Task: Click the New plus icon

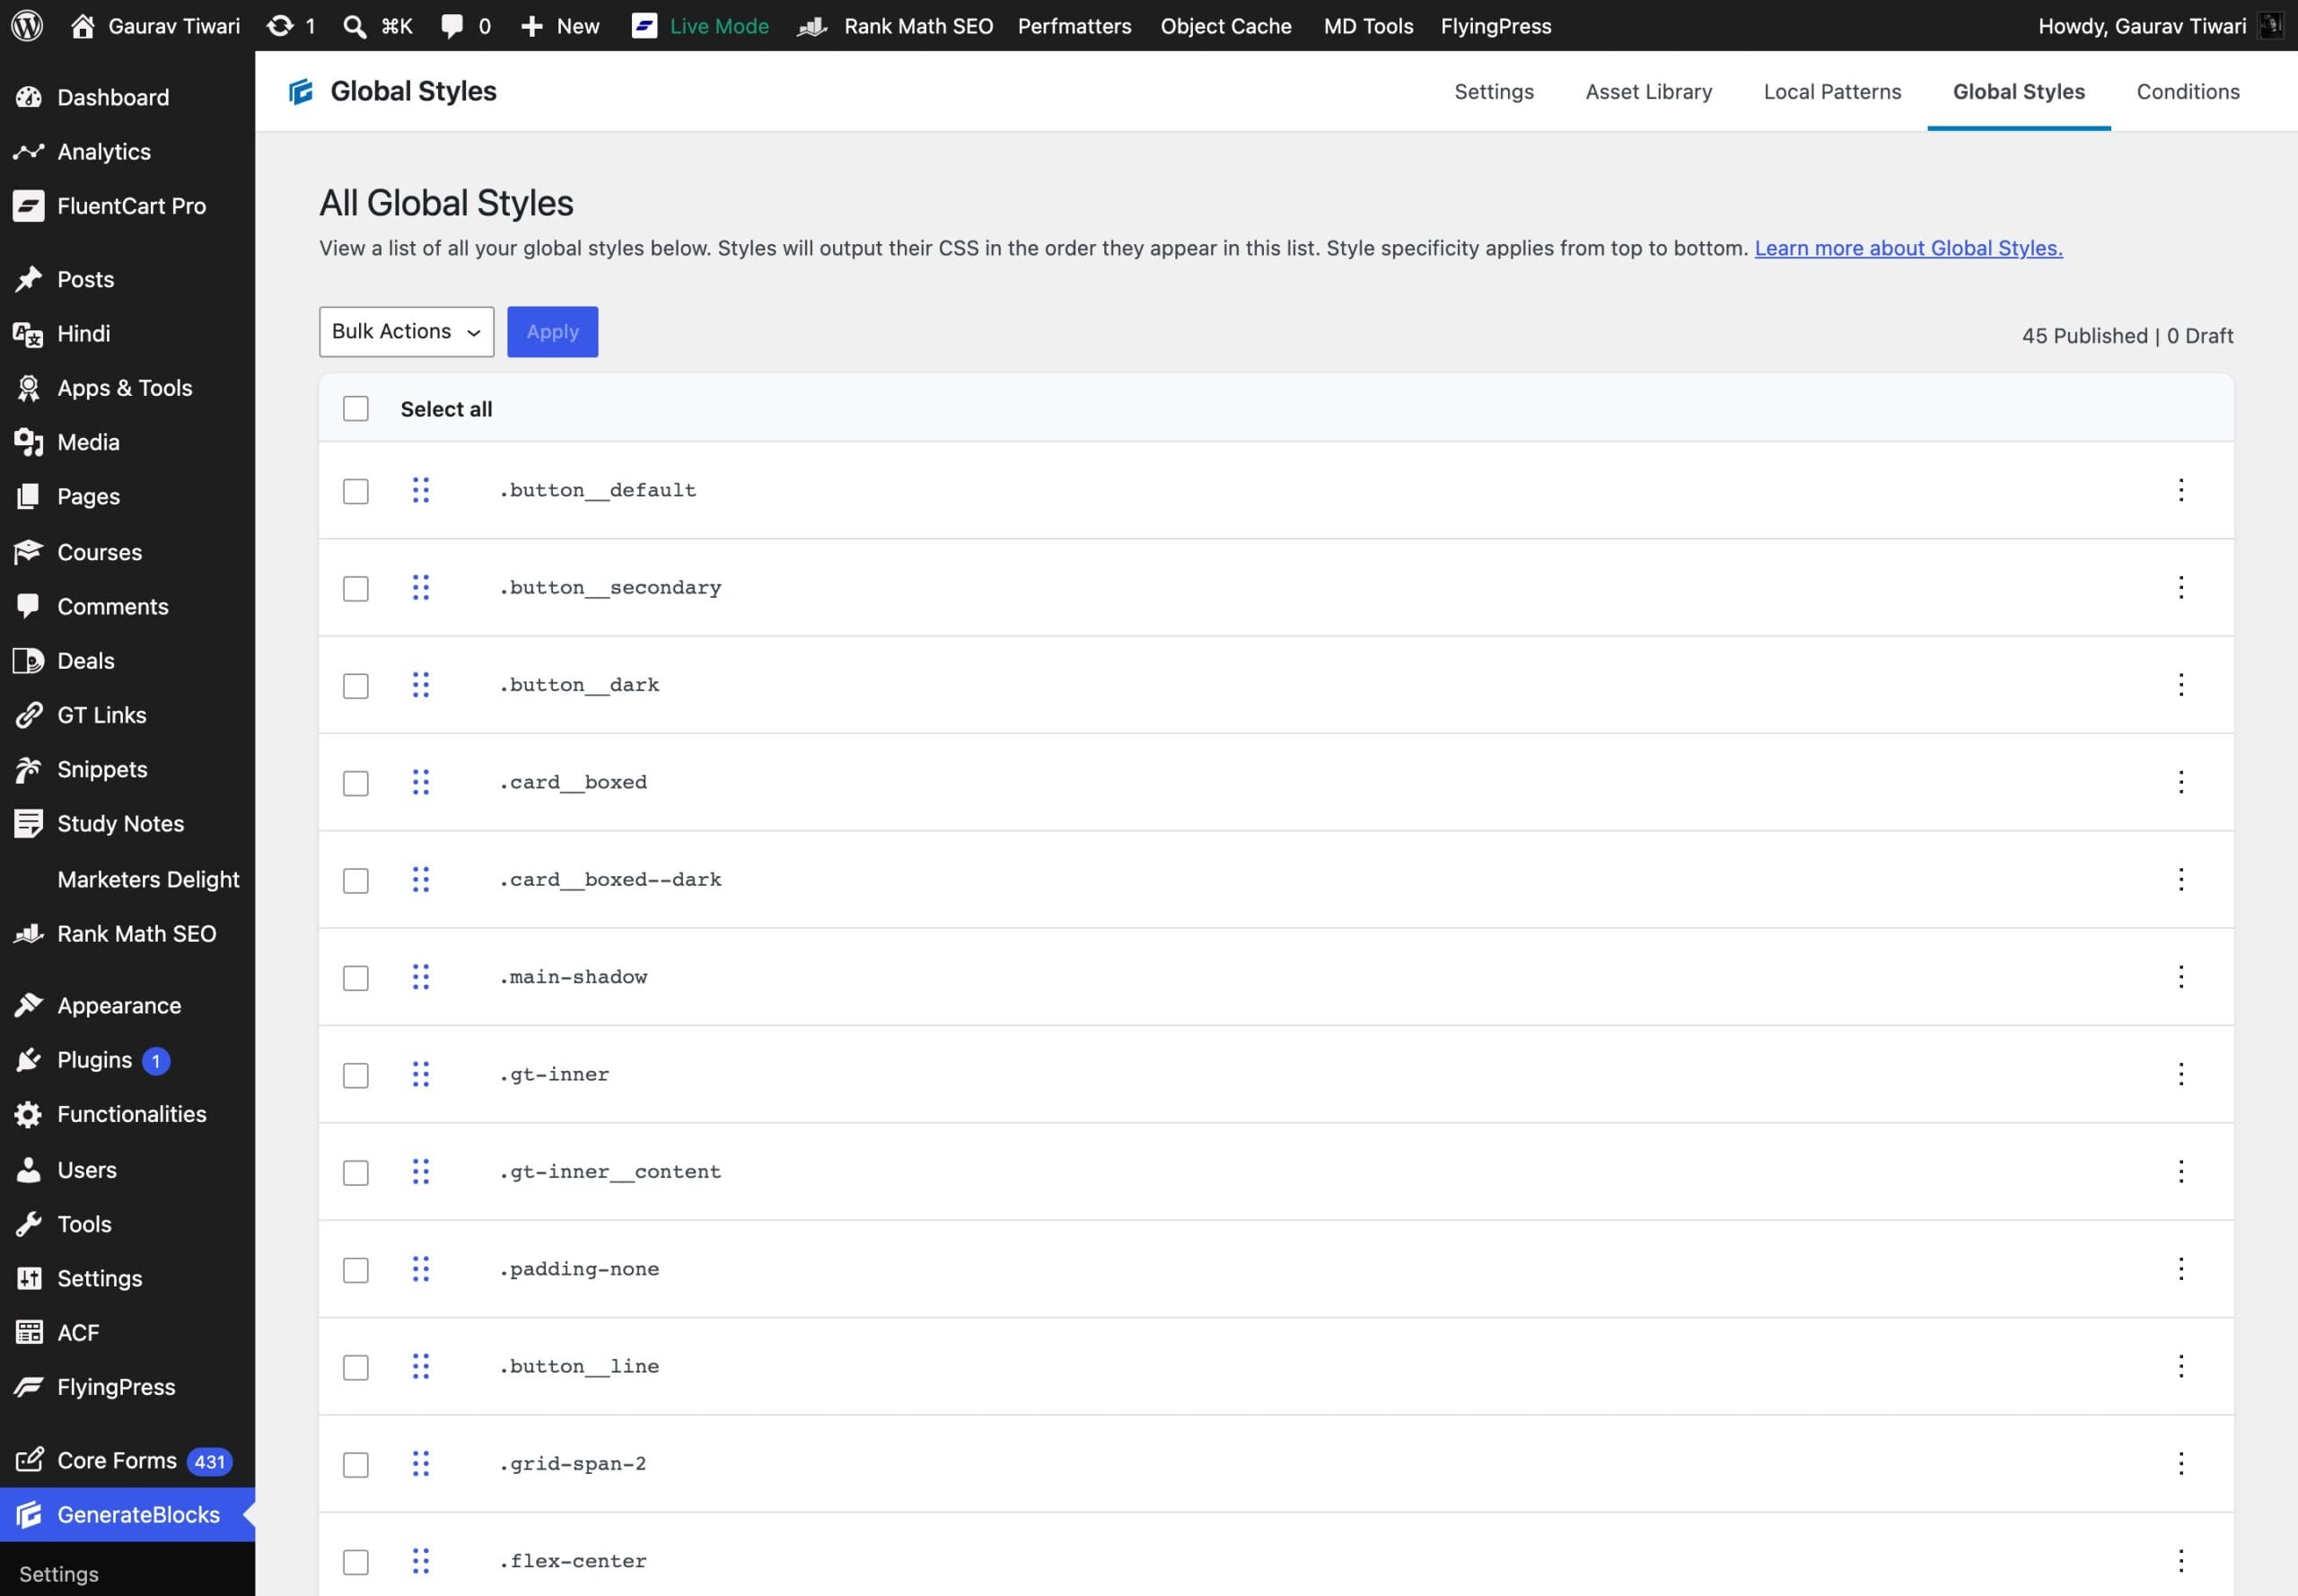Action: [x=532, y=26]
